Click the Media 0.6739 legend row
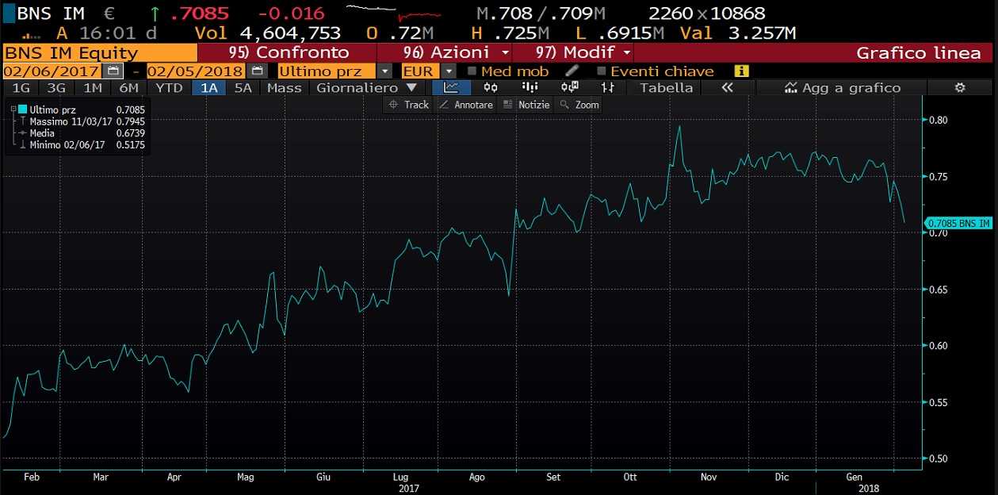Screen dimensions: 998x495 coord(82,133)
